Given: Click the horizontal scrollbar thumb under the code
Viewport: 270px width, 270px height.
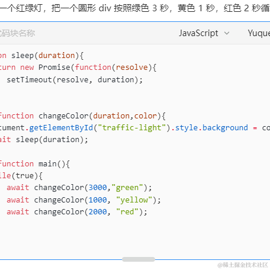Looking at the screenshot, I should (139, 259).
